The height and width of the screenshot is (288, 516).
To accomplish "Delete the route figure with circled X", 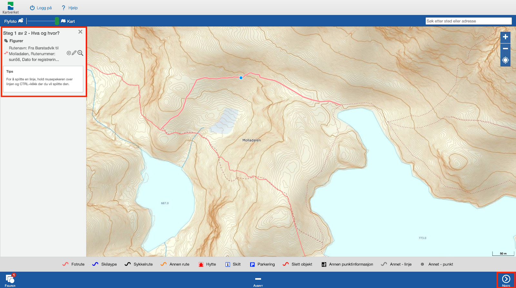I will (x=69, y=53).
